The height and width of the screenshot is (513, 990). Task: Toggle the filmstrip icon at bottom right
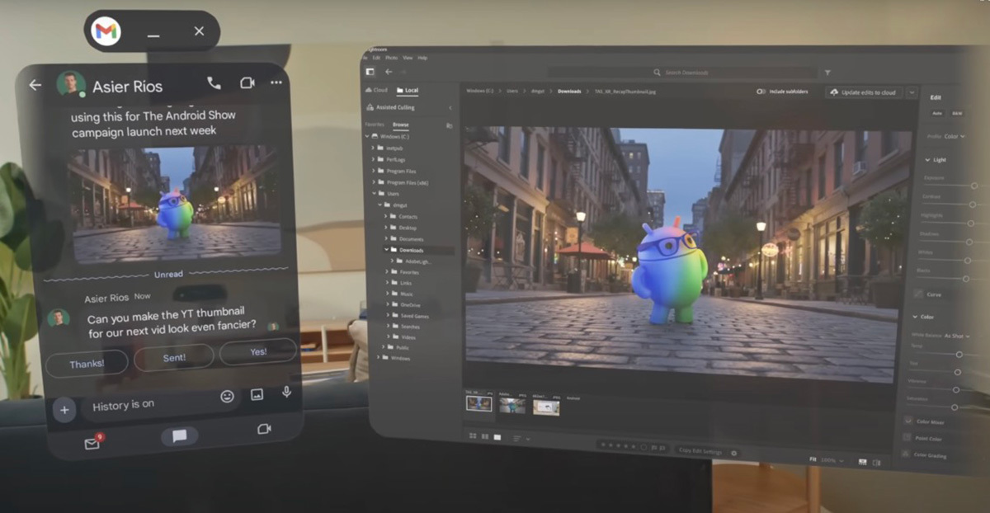tap(861, 462)
